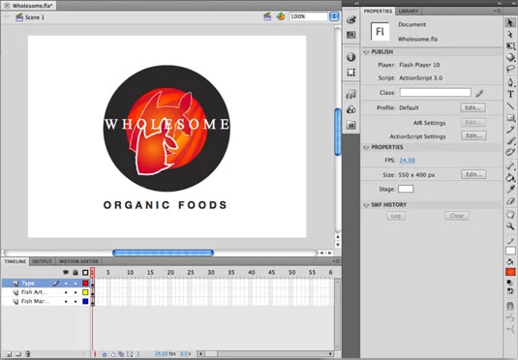The image size is (518, 360).
Task: Switch to the PROPERTIES tab
Action: (x=378, y=11)
